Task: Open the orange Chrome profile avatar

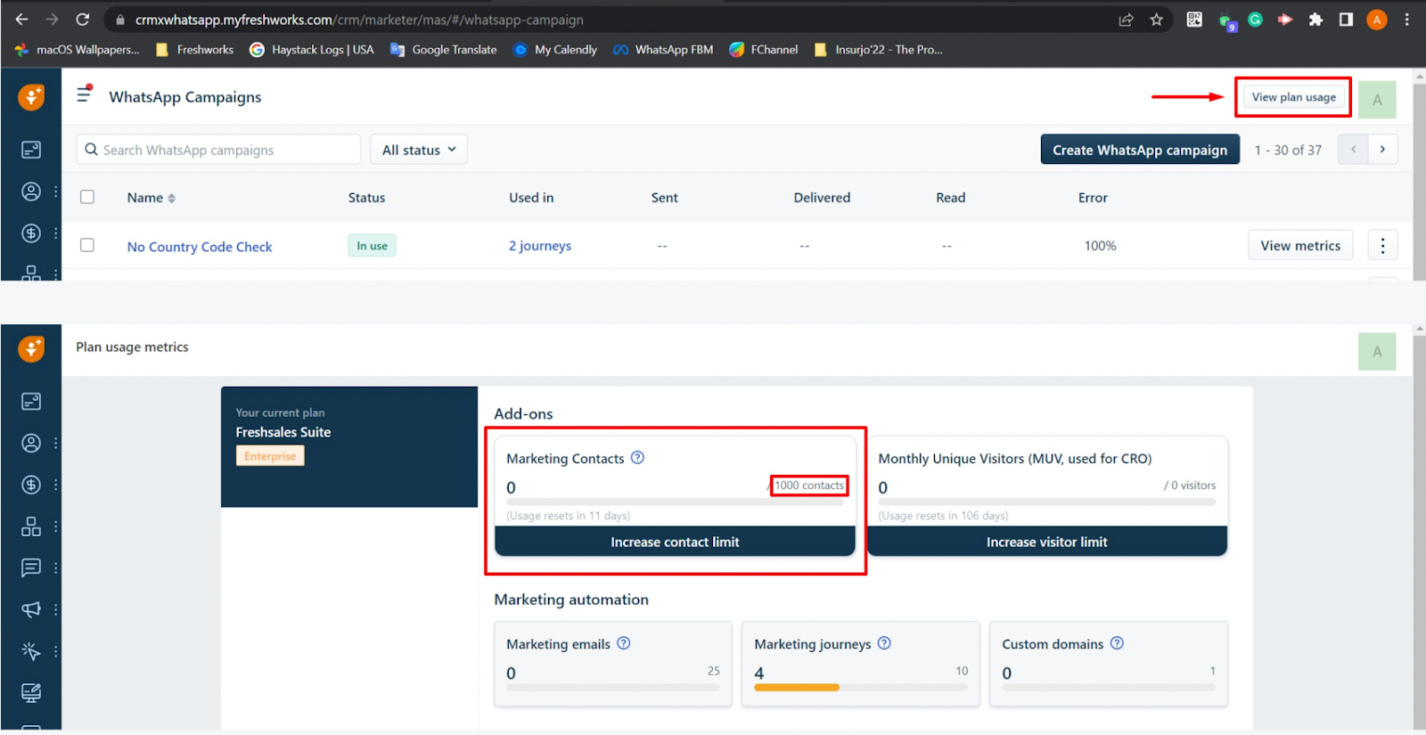Action: click(x=1377, y=20)
